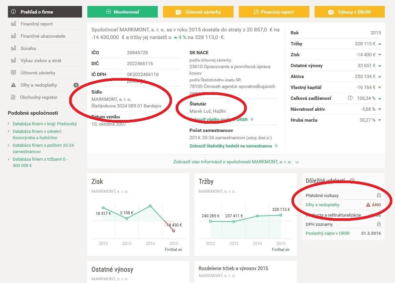This screenshot has width=395, height=283.
Task: Click the 2014 peak point on the Zisk chart
Action: click(150, 206)
